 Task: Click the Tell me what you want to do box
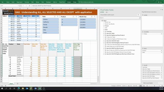click(x=86, y=2)
